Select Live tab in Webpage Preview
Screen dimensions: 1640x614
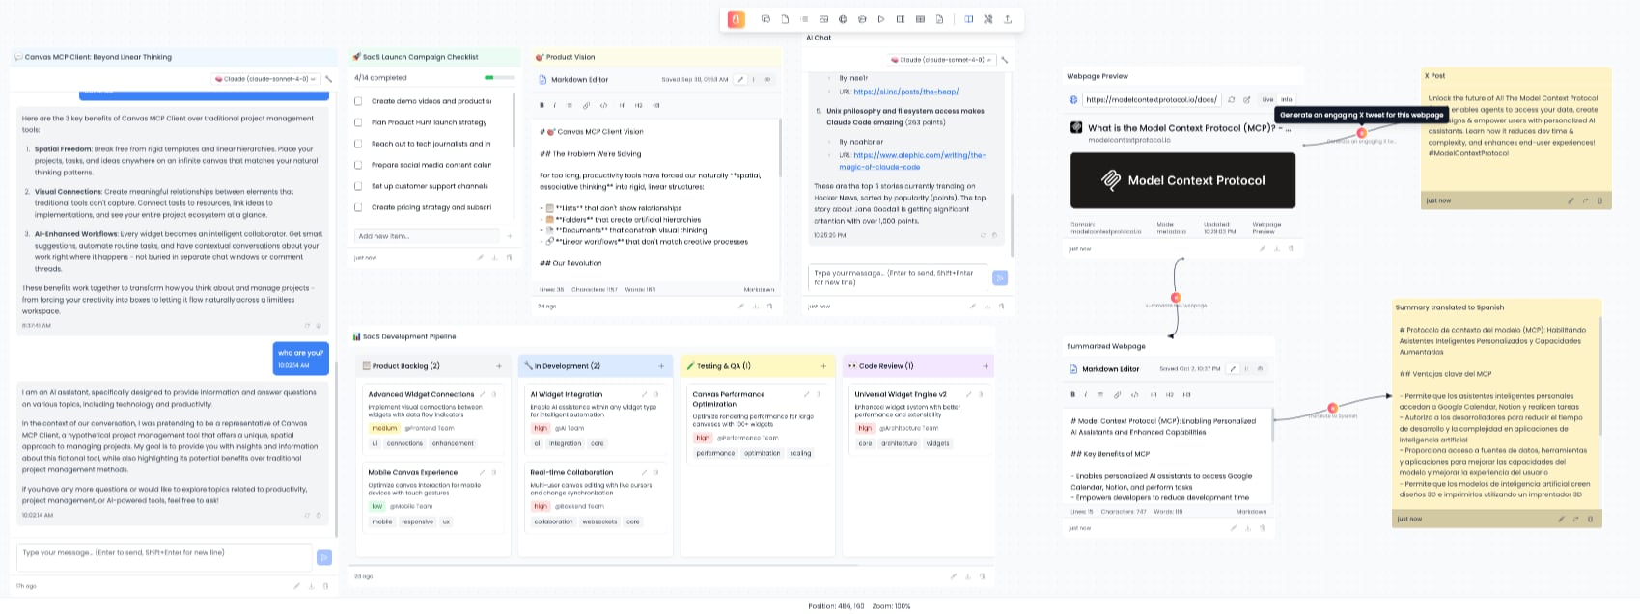coord(1267,99)
